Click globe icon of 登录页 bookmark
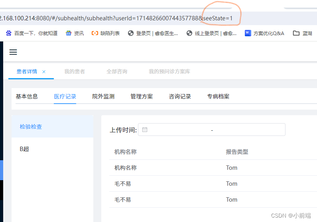The height and width of the screenshot is (222, 317). click(x=131, y=33)
